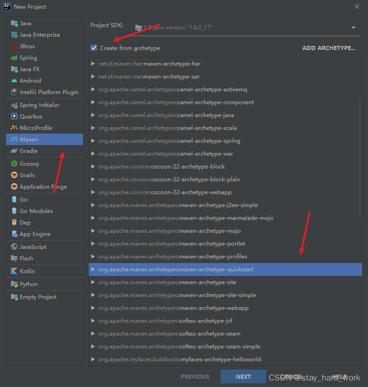The width and height of the screenshot is (368, 387).
Task: Click the Java Enterprise icon
Action: (14, 35)
